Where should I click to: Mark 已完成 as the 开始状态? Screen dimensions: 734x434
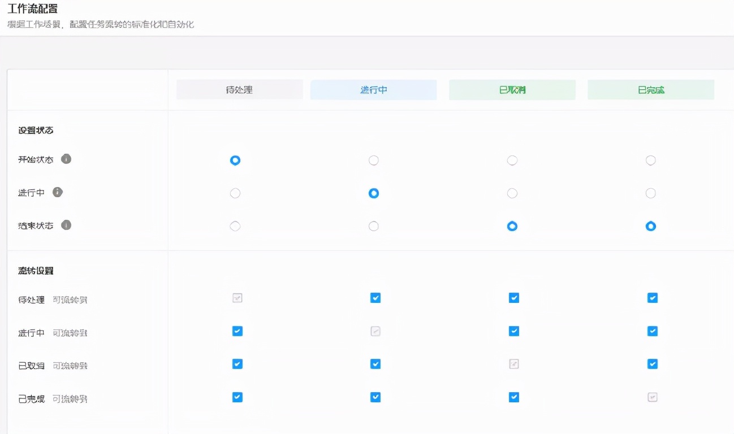click(x=650, y=160)
